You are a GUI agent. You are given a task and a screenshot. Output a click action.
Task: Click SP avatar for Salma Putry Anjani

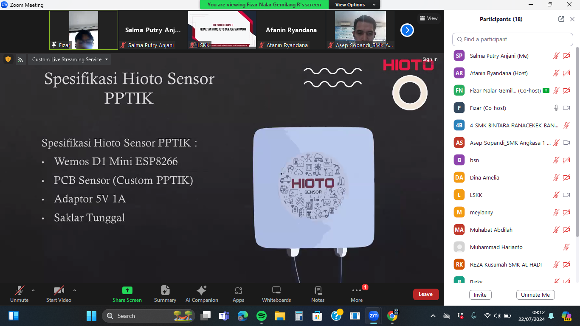click(x=459, y=56)
